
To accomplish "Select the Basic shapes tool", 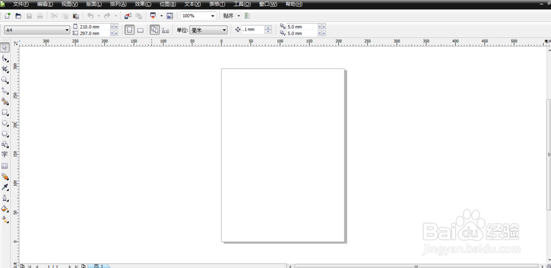I will click(x=5, y=144).
